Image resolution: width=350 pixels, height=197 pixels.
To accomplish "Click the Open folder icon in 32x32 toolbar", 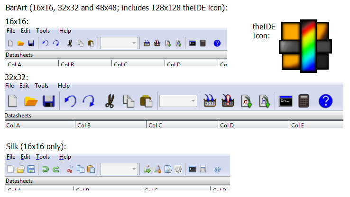I will coord(31,101).
